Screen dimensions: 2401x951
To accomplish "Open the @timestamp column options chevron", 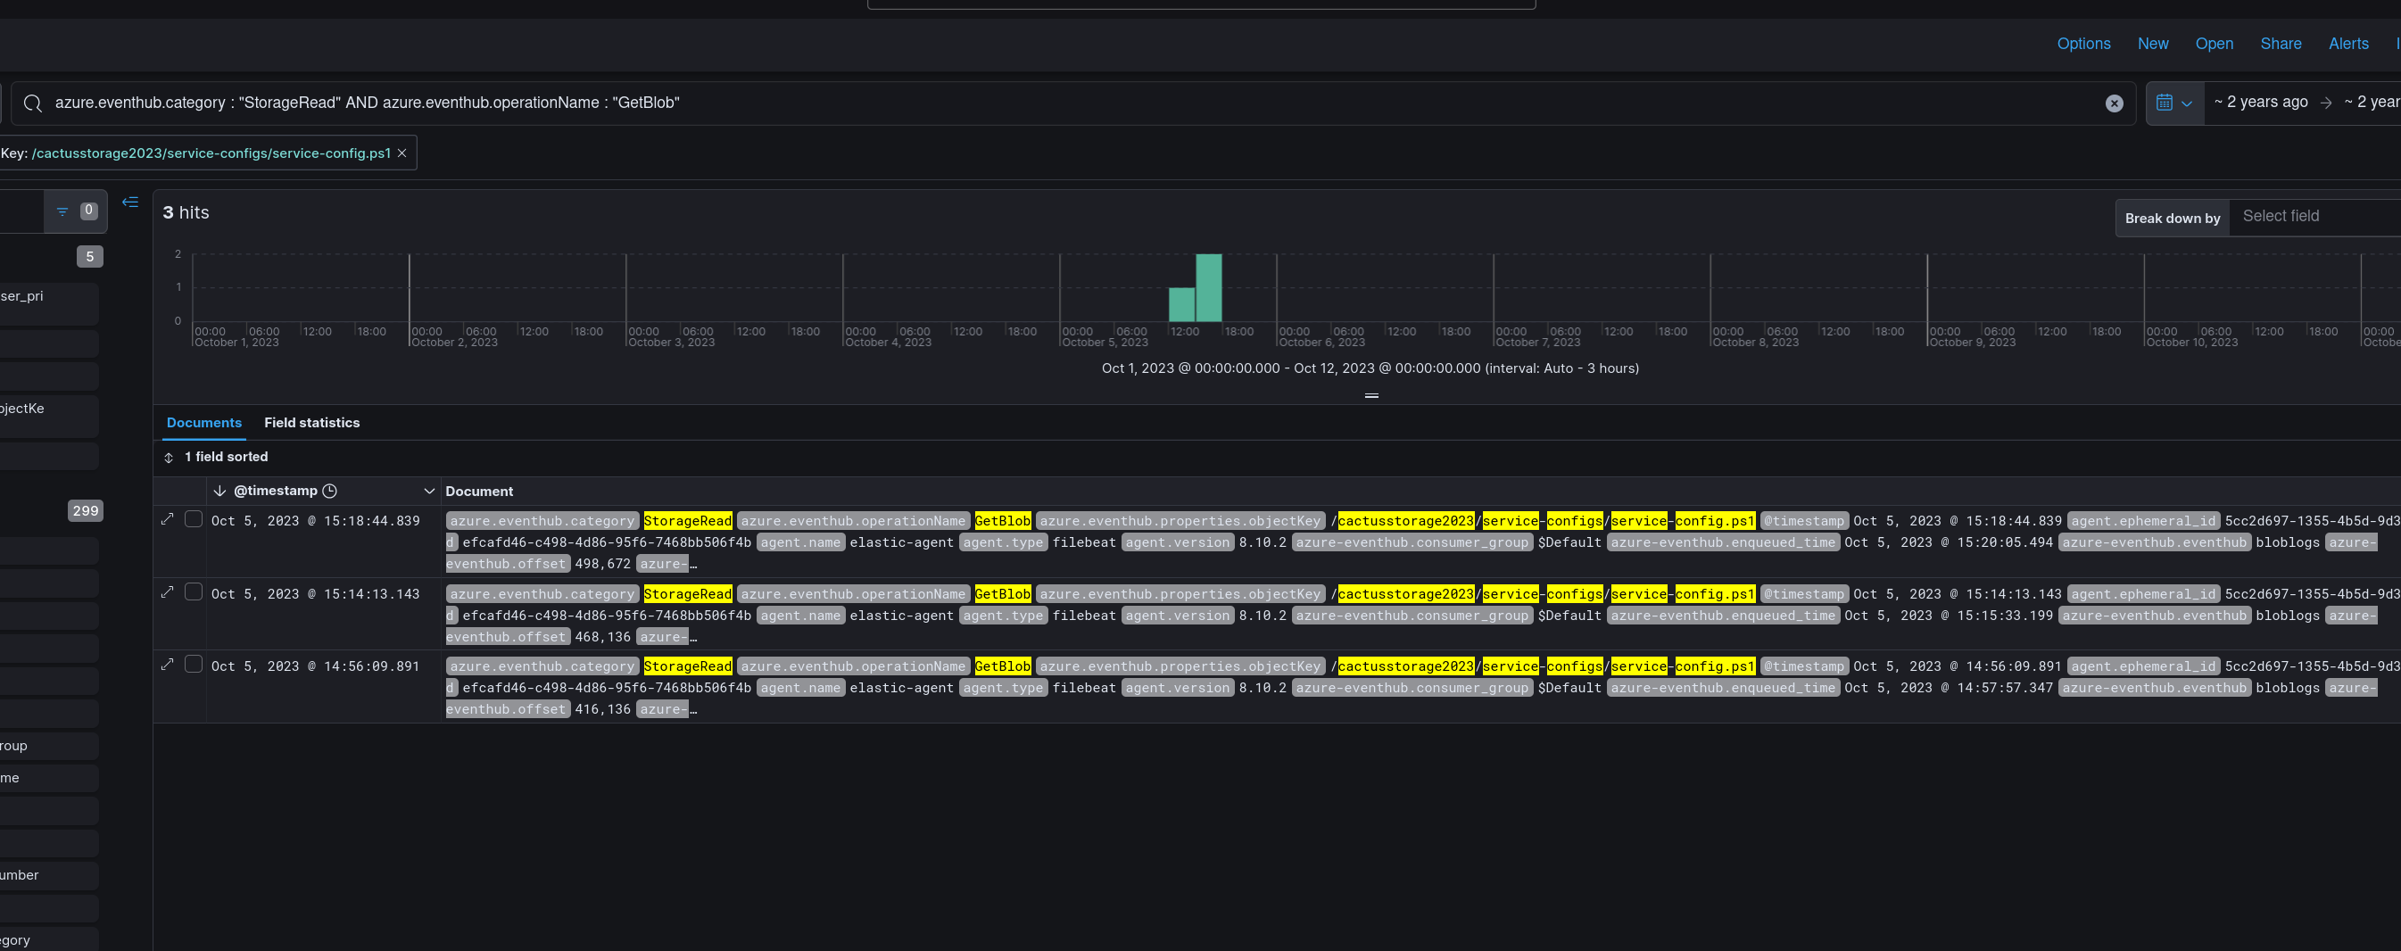I will tap(429, 492).
